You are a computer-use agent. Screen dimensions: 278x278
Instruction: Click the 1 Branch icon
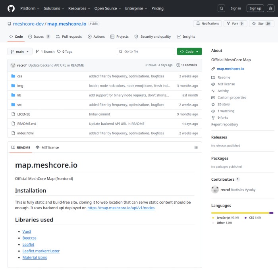pyautogui.click(x=37, y=52)
